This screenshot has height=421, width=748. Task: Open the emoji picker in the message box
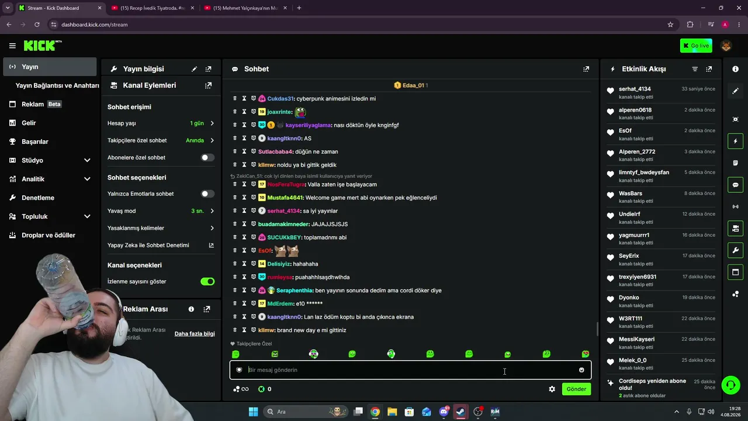click(581, 370)
